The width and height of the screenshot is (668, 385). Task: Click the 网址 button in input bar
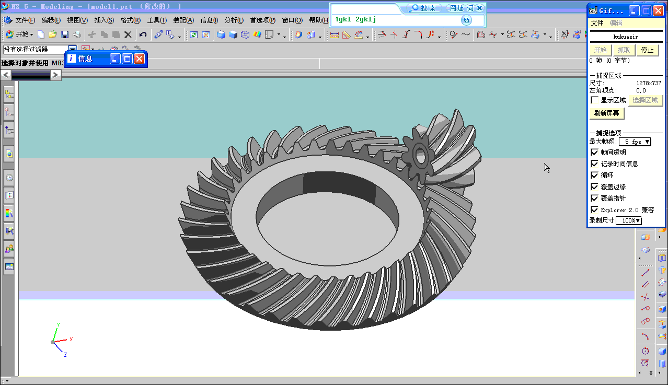pyautogui.click(x=457, y=8)
